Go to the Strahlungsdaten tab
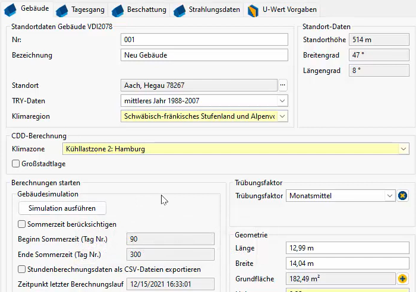Screen dimensions: 416x292 point(207,10)
